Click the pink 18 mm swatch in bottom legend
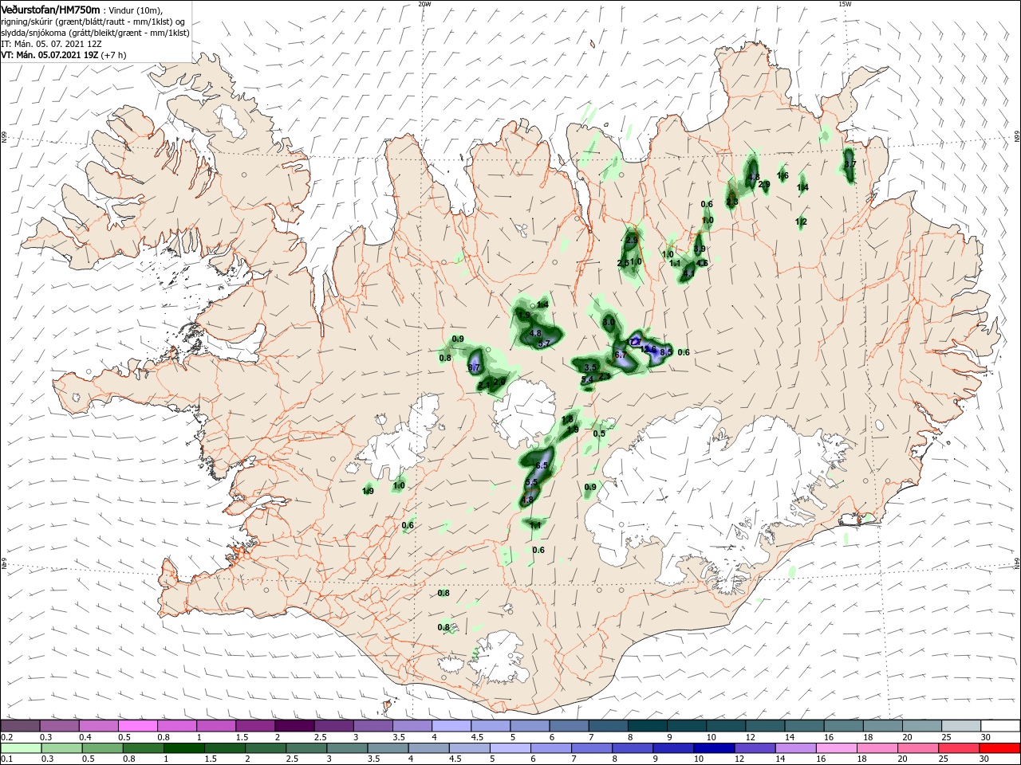Viewport: 1021px width, 765px height. pos(877,747)
